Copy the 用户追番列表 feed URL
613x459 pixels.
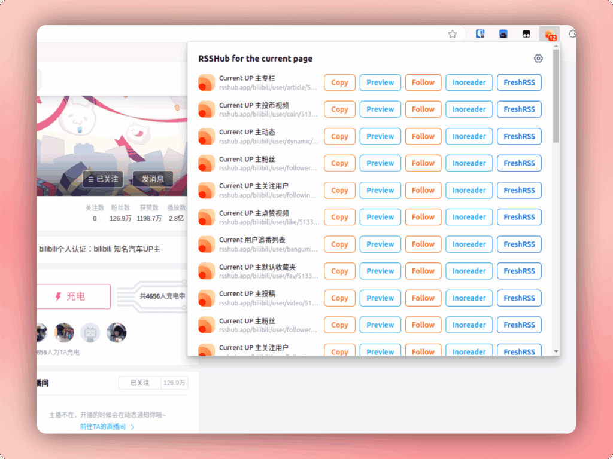point(339,244)
